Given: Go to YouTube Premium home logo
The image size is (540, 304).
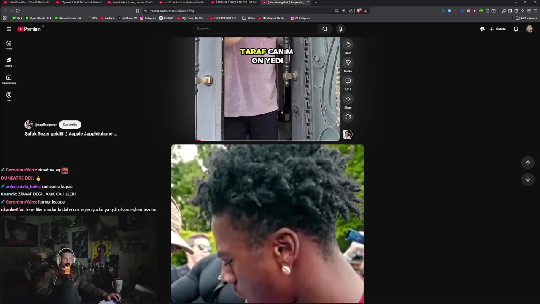Looking at the screenshot, I should (30, 29).
